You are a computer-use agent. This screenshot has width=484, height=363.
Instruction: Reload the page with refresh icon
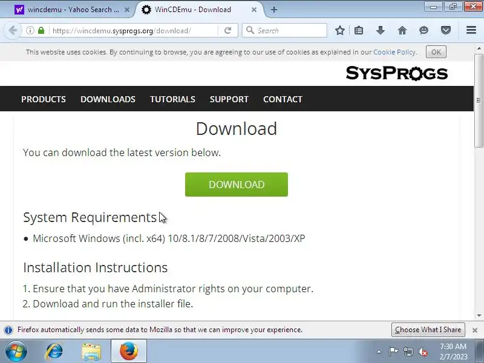click(228, 31)
